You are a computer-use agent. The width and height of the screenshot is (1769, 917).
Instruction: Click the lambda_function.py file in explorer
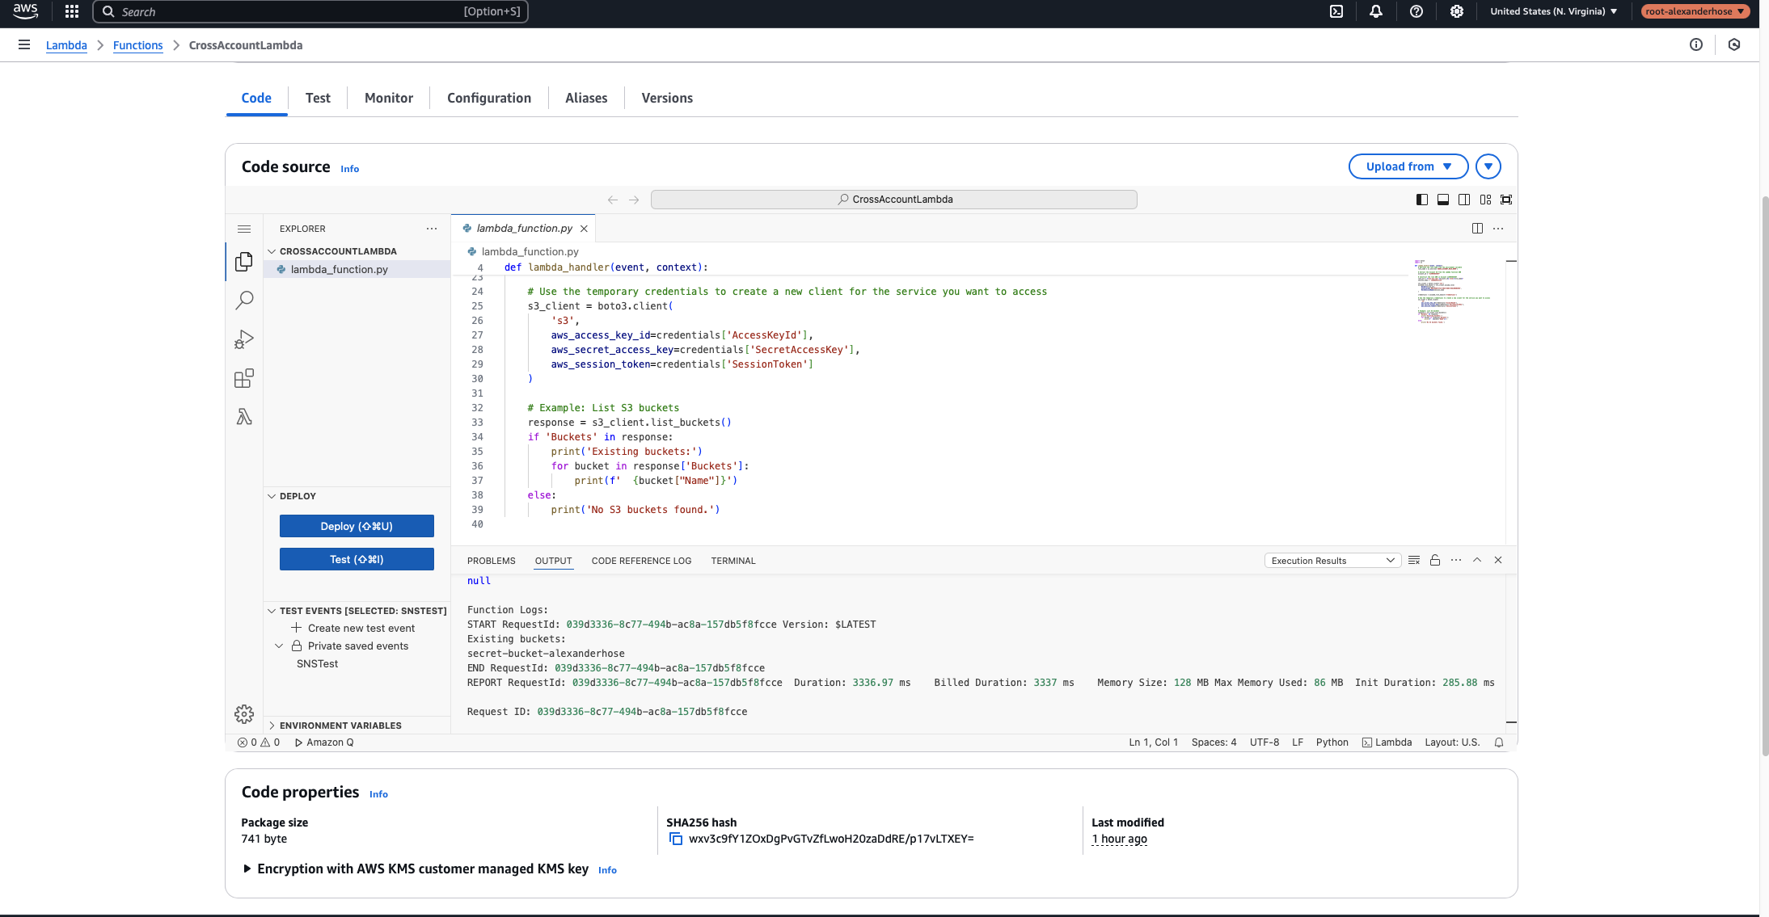(x=338, y=269)
